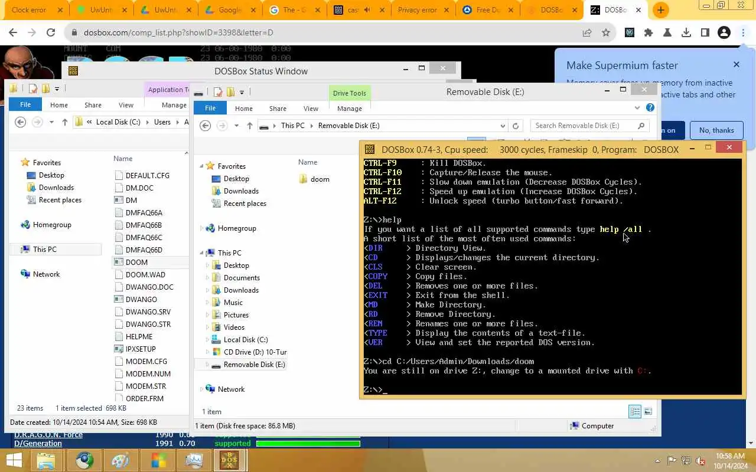Open File Explorer from the taskbar
Screen dimensions: 756x472
(46, 460)
